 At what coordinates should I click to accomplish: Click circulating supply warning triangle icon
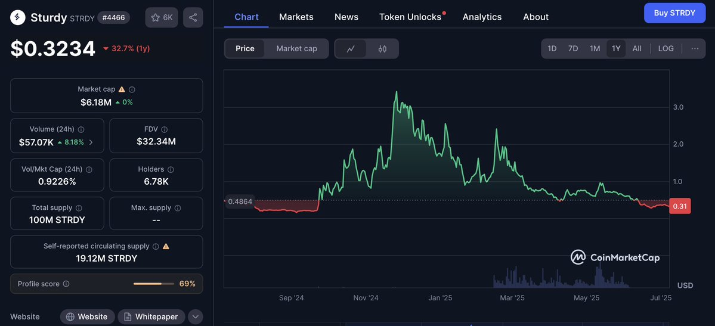[166, 246]
